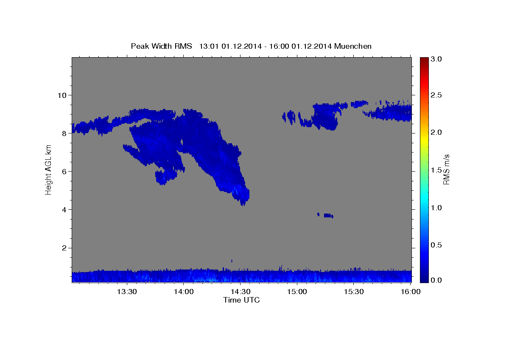This screenshot has width=509, height=339.
Task: Click the 14:30 time tick label
Action: [x=240, y=292]
